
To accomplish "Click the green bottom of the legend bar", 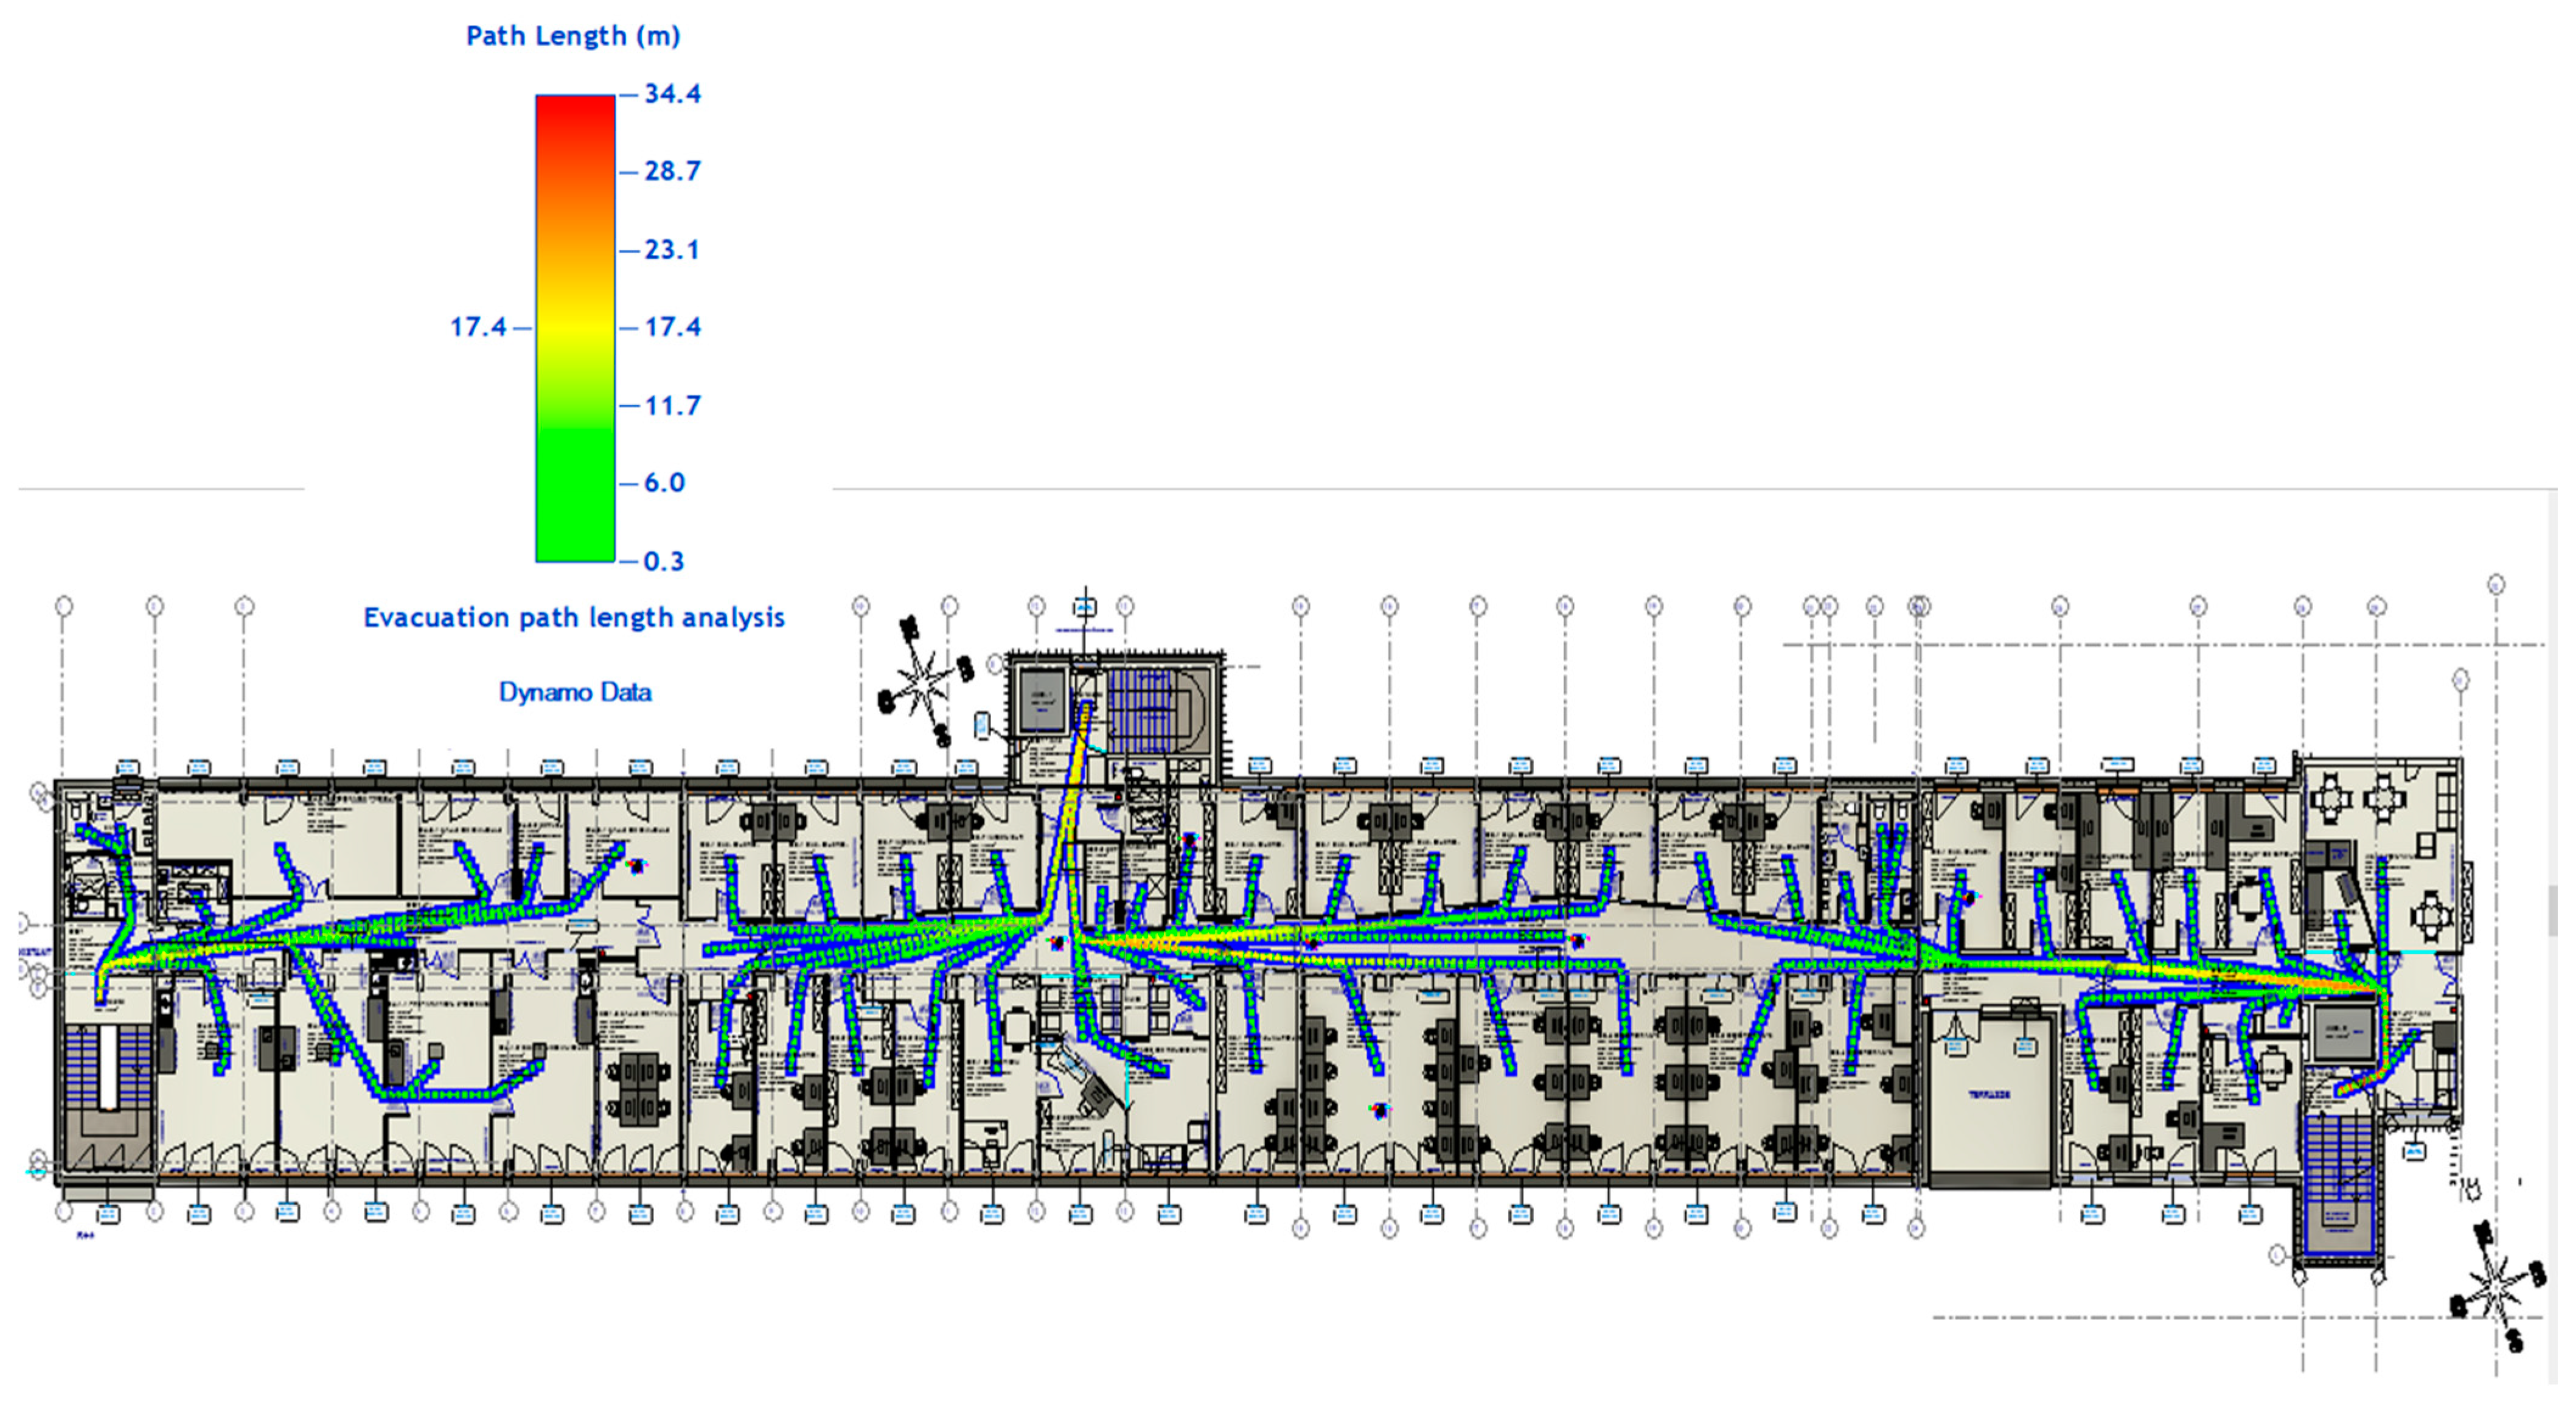I will tap(575, 540).
